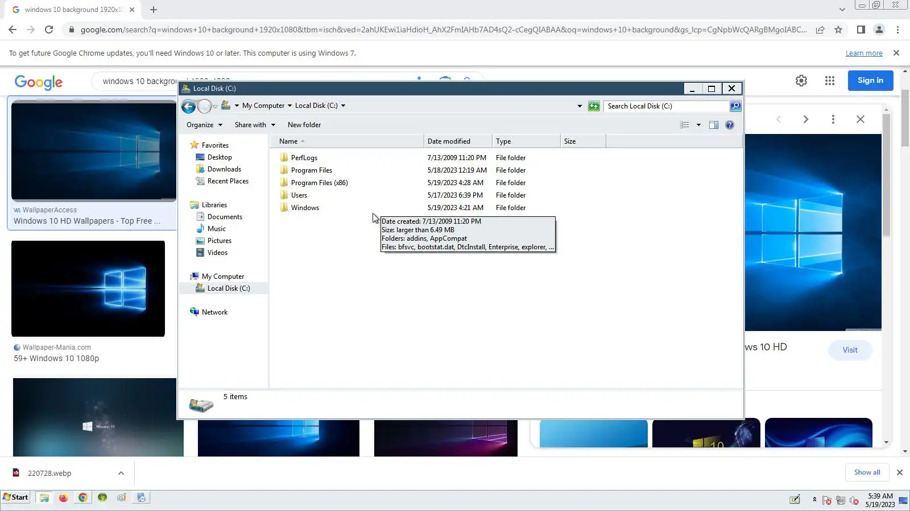Bookmark this page with the star icon
This screenshot has width=910, height=511.
click(x=838, y=30)
